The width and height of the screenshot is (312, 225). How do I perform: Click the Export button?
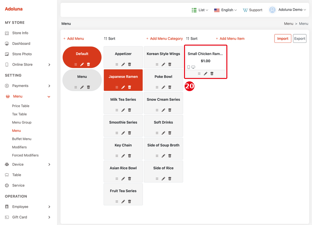pos(300,39)
